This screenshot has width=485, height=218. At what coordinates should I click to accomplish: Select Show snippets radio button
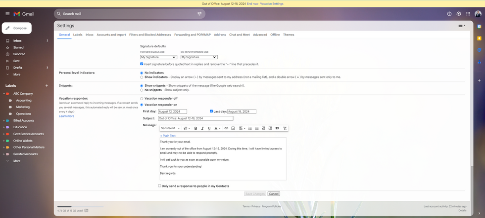tap(142, 86)
